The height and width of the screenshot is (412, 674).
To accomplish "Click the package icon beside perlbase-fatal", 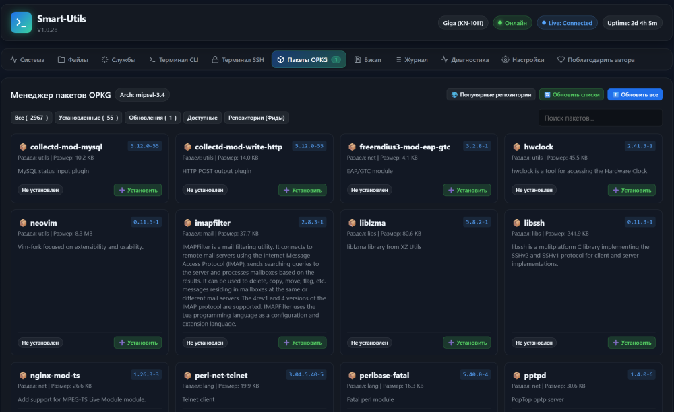I will tap(352, 375).
